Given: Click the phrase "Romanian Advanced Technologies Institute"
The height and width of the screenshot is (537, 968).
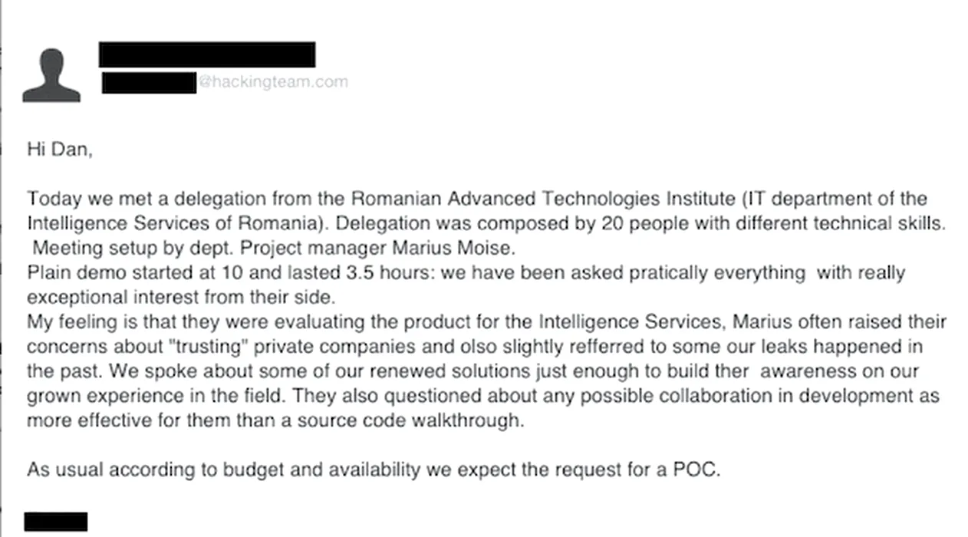Looking at the screenshot, I should pyautogui.click(x=542, y=199).
